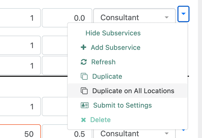Open the bottom Consultant role dropdown
Screen dimensions: 202x138
[x=134, y=133]
